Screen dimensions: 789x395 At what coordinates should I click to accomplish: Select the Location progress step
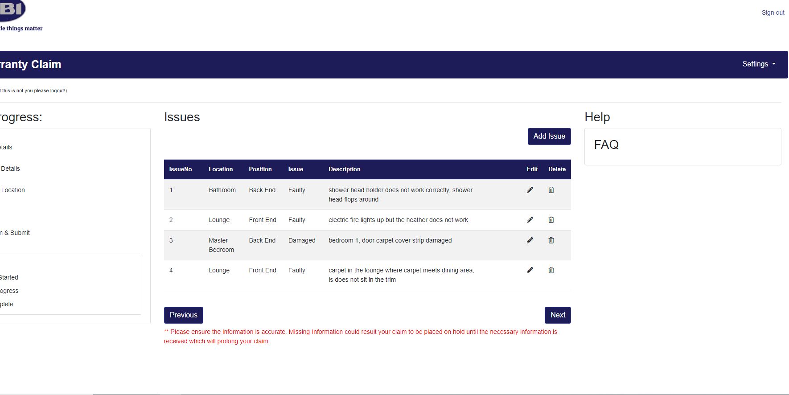point(13,190)
